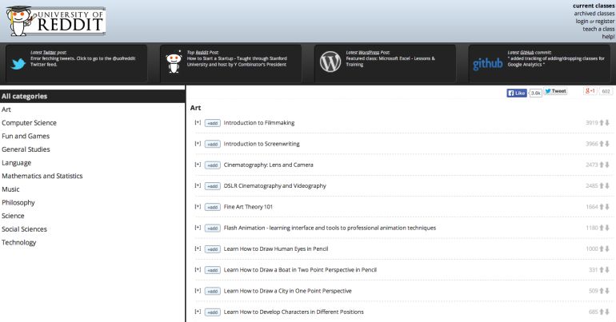
Task: Add the Flash Animation class
Action: [x=212, y=229]
